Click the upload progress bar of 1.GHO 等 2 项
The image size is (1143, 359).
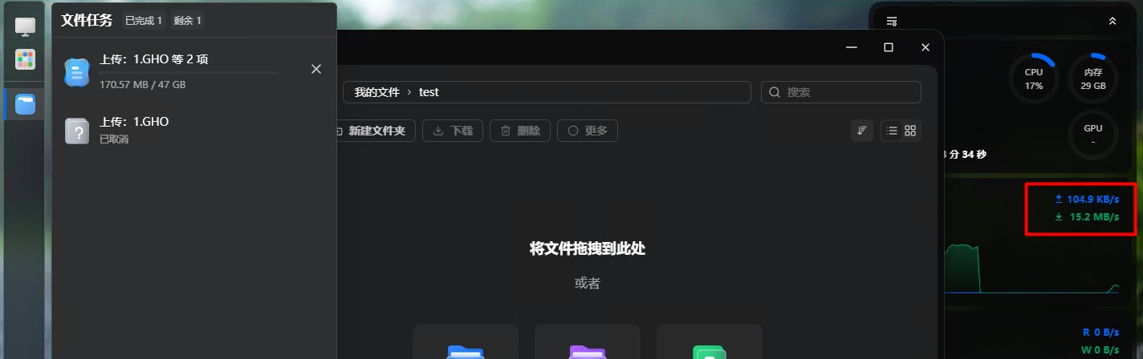(x=189, y=73)
